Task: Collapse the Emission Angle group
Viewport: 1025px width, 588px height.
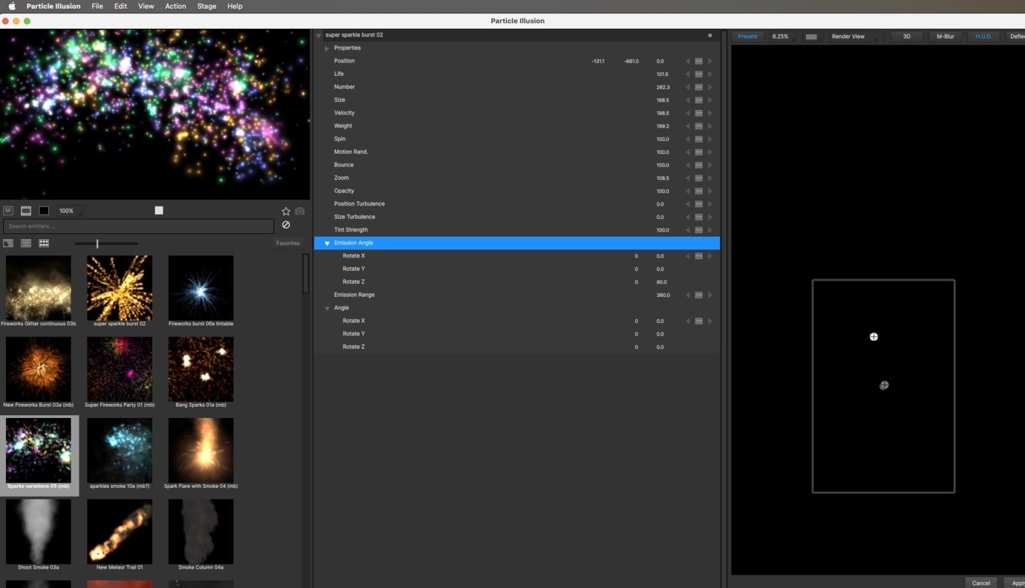Action: 327,243
